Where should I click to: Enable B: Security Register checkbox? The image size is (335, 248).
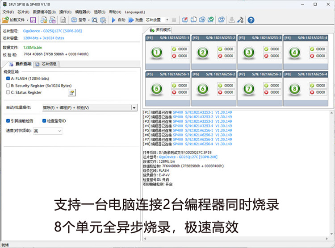(x=8, y=85)
